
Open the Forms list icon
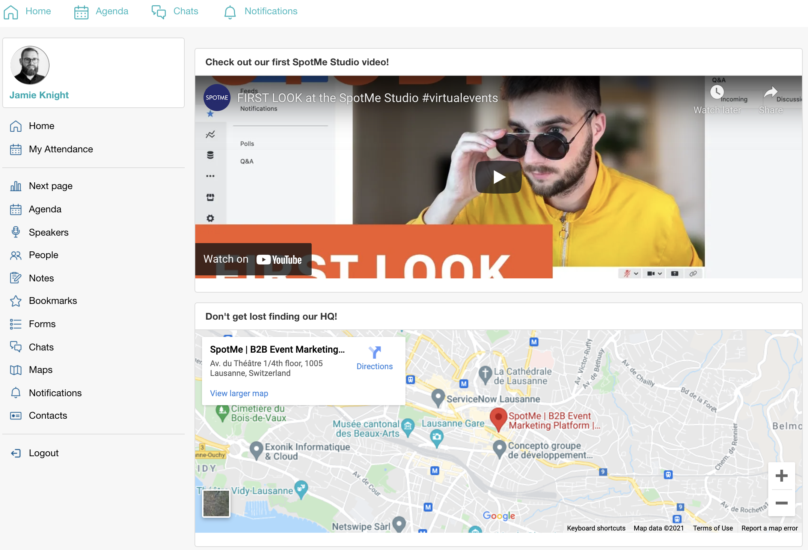tap(16, 324)
